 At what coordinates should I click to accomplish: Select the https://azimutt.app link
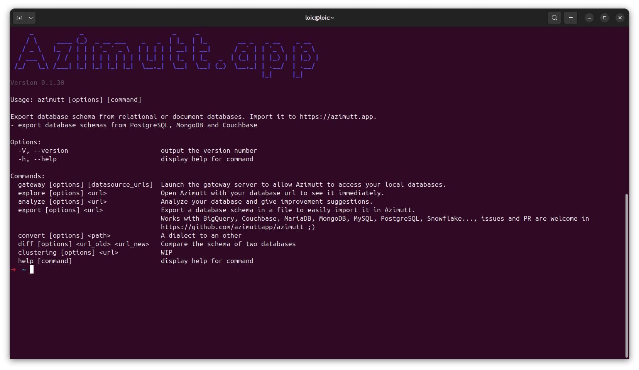[x=338, y=117]
